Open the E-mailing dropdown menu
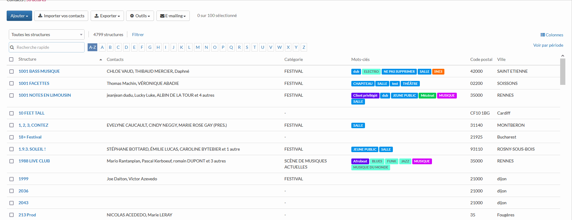 pos(173,16)
